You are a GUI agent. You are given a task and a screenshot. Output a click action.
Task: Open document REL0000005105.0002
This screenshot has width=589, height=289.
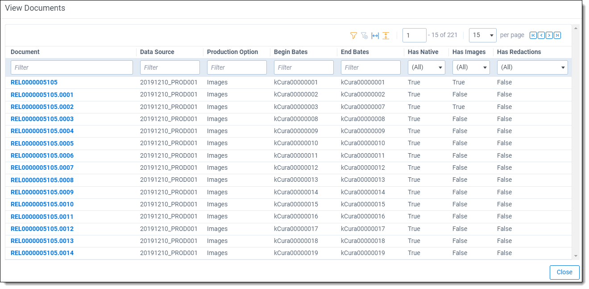pos(42,107)
